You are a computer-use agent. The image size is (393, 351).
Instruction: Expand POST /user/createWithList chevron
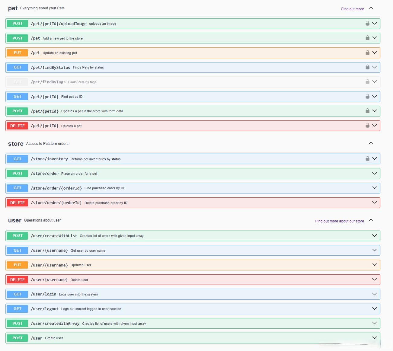tap(375, 235)
